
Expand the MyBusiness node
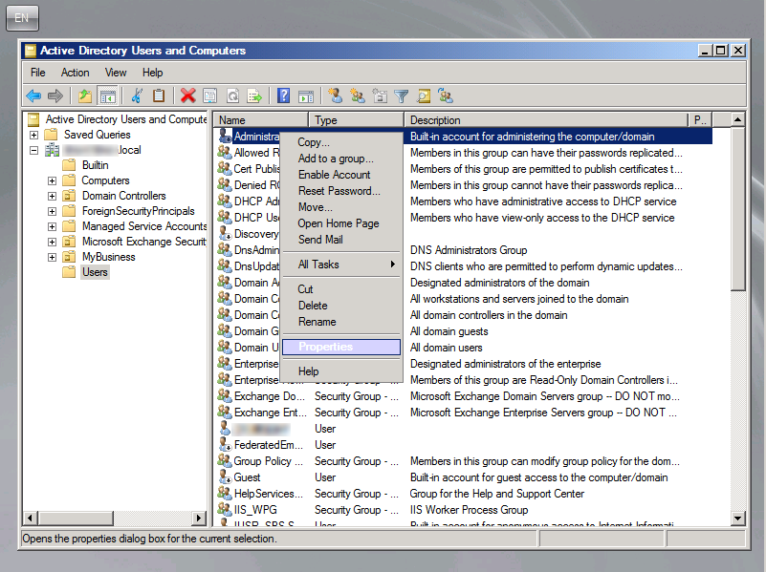[x=52, y=257]
